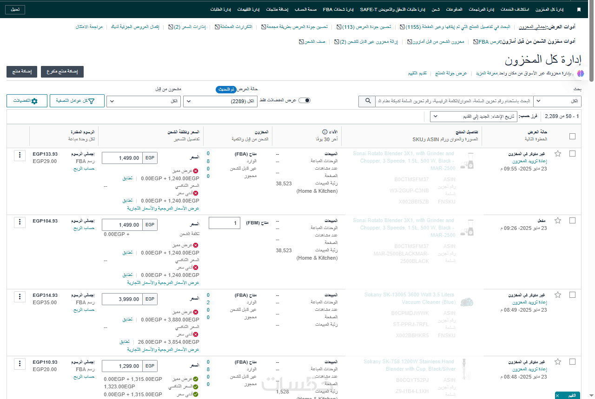The height and width of the screenshot is (399, 595).
Task: Open the SAFE-T claims menu item
Action: coord(393,9)
